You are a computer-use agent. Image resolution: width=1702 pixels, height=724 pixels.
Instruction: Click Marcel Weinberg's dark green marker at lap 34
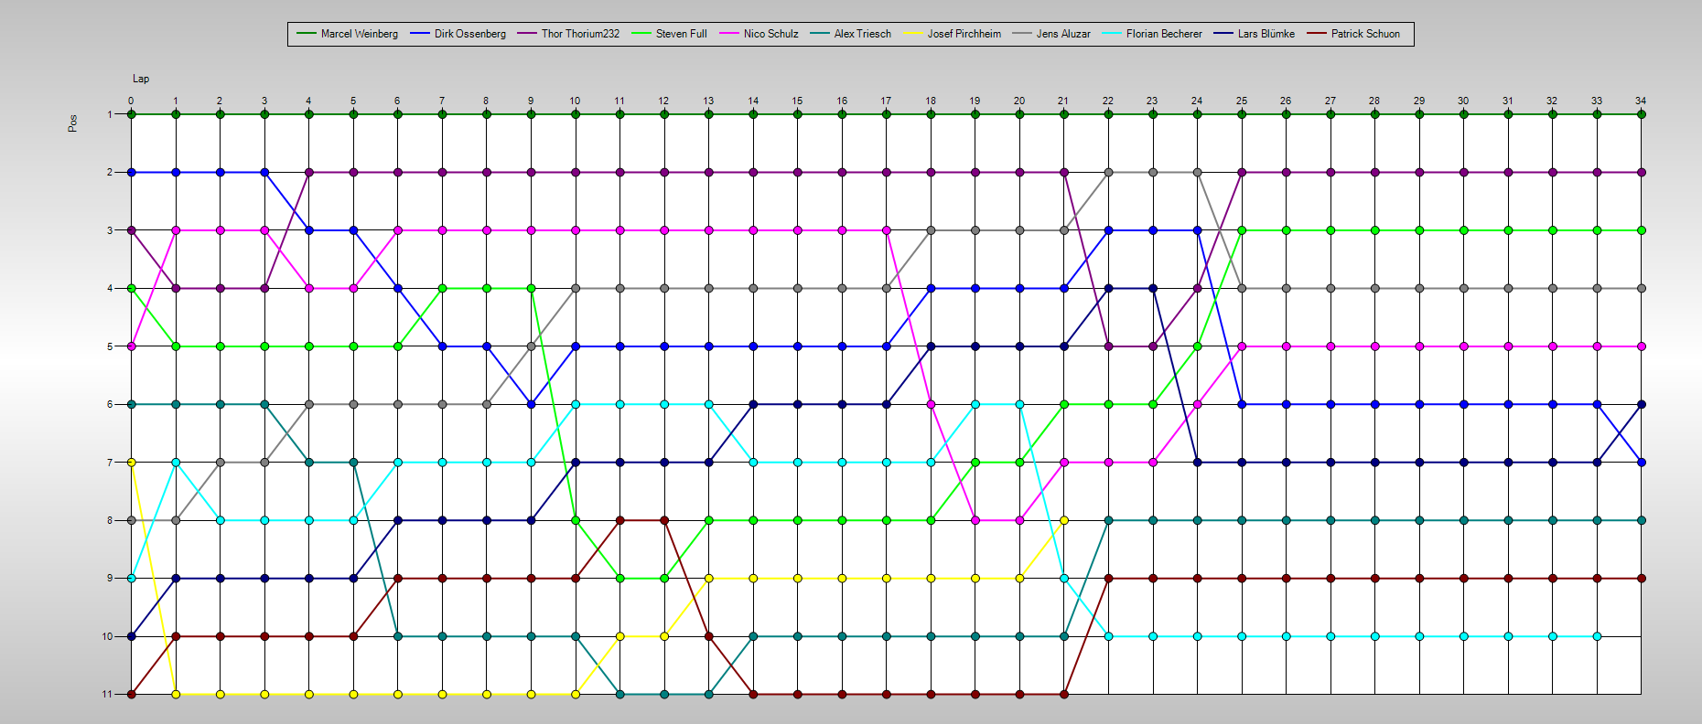pyautogui.click(x=1641, y=114)
